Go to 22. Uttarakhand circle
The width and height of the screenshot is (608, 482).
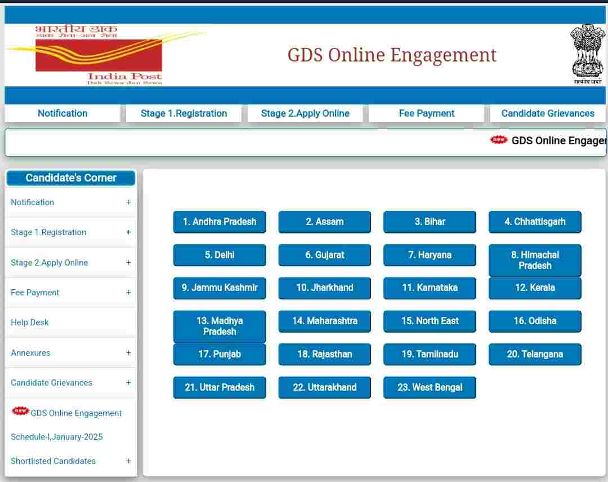tap(325, 388)
